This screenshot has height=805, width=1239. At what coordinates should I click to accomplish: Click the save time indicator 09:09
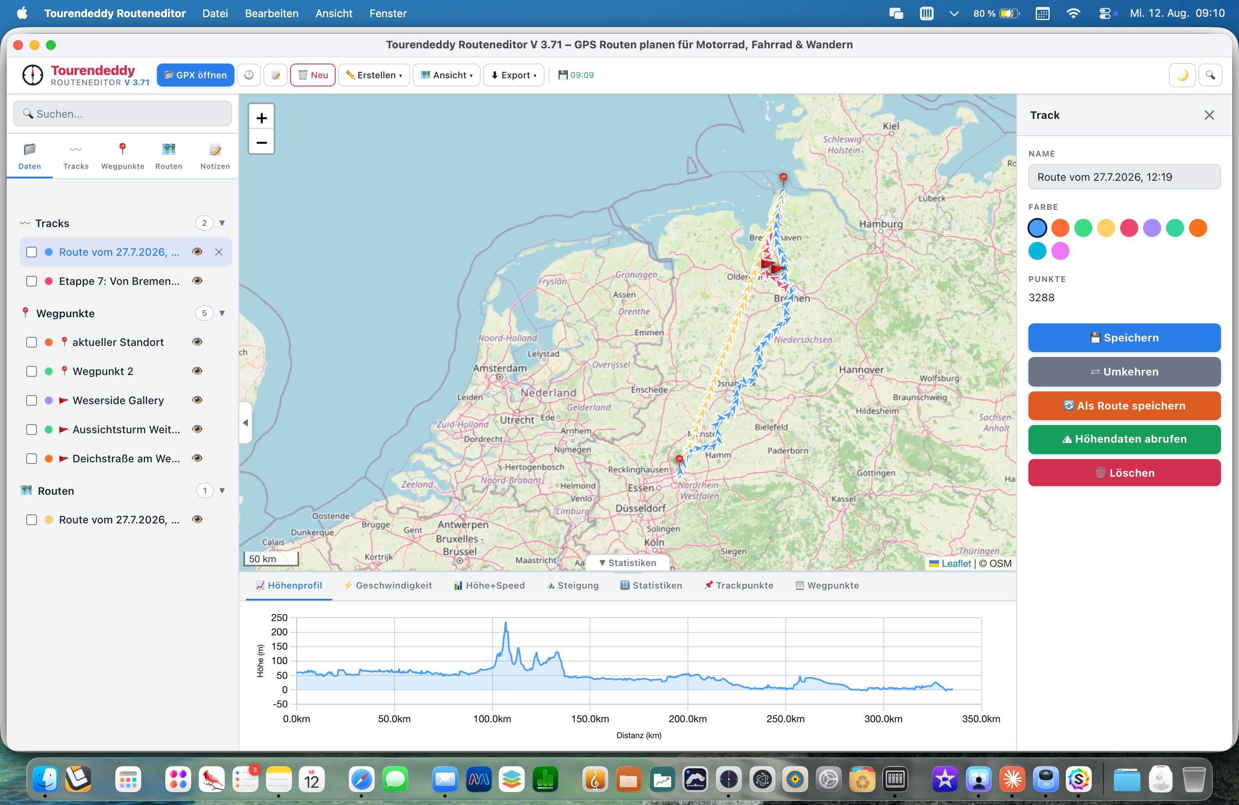(x=576, y=75)
